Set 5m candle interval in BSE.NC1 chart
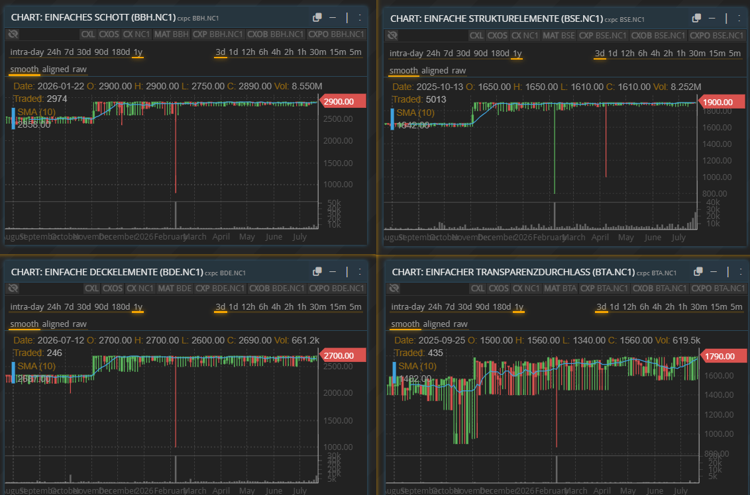Screen dimensions: 750x495 (x=735, y=54)
